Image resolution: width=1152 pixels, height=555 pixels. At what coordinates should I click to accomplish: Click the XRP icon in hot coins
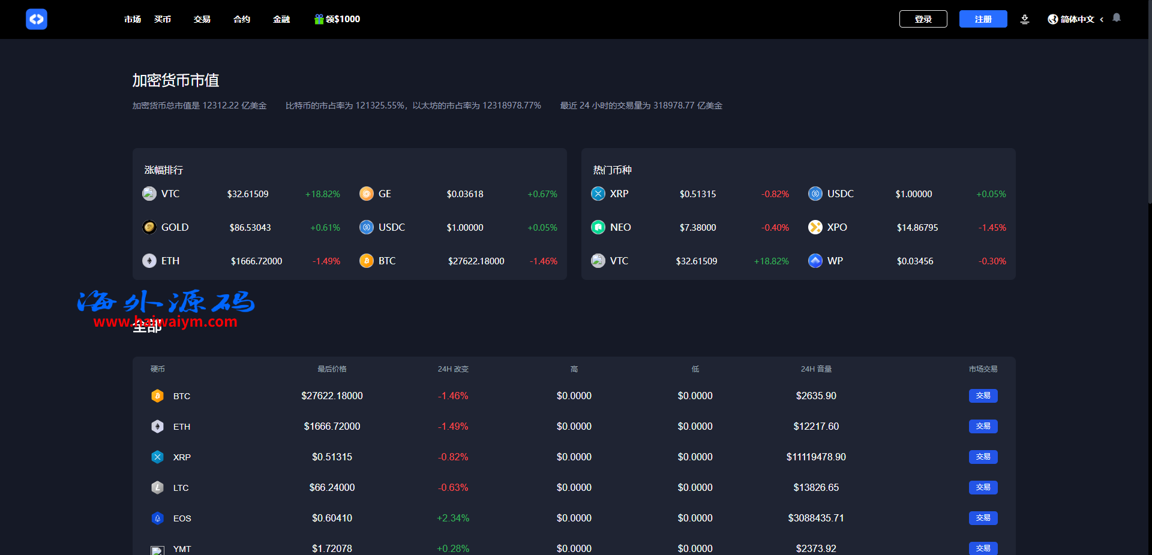pyautogui.click(x=598, y=194)
